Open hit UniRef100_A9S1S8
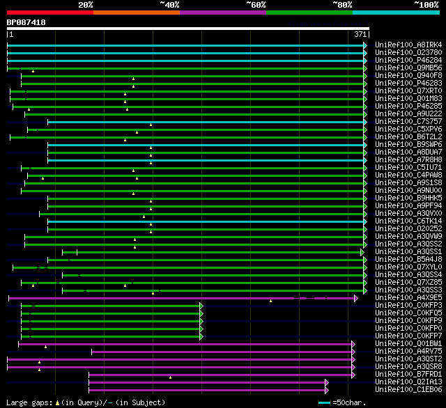Viewport: 446px width, 408px height. [x=408, y=183]
